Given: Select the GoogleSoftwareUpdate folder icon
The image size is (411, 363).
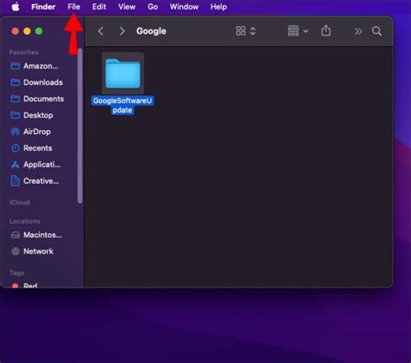Looking at the screenshot, I should 123,74.
